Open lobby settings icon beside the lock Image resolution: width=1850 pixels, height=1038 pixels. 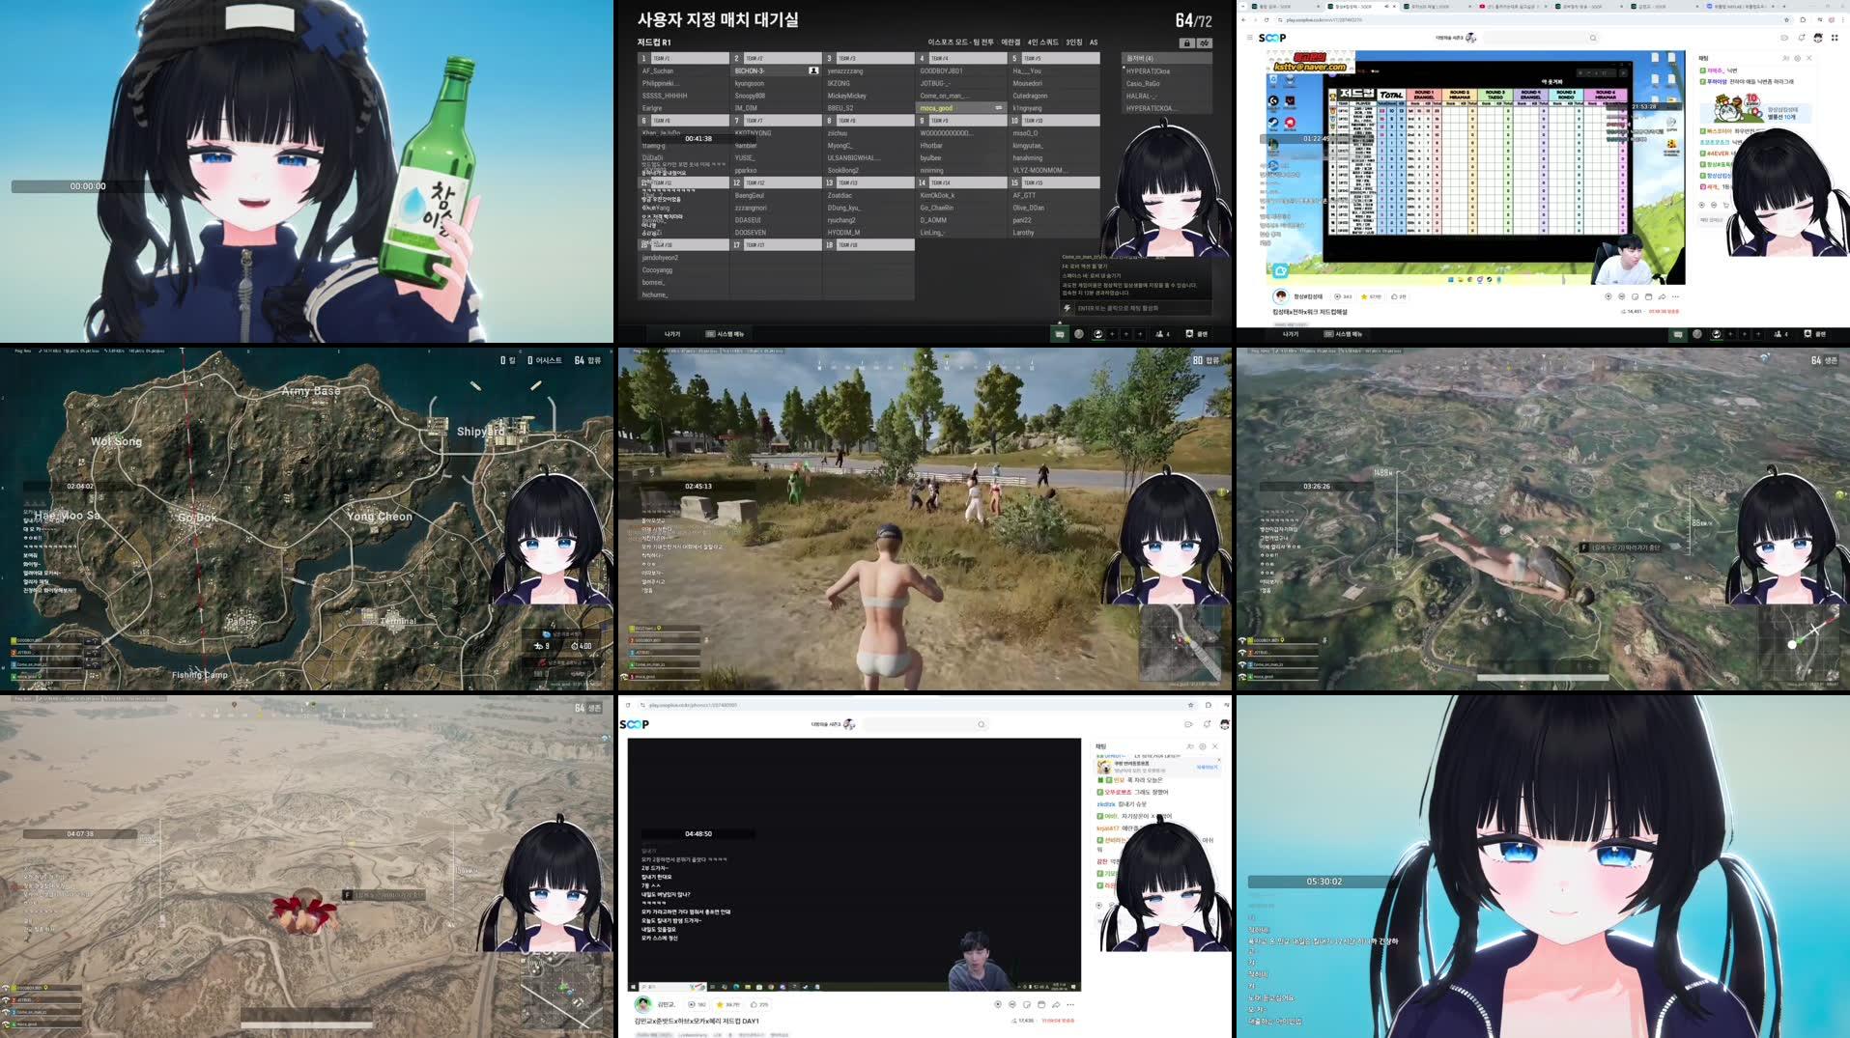click(x=1205, y=43)
